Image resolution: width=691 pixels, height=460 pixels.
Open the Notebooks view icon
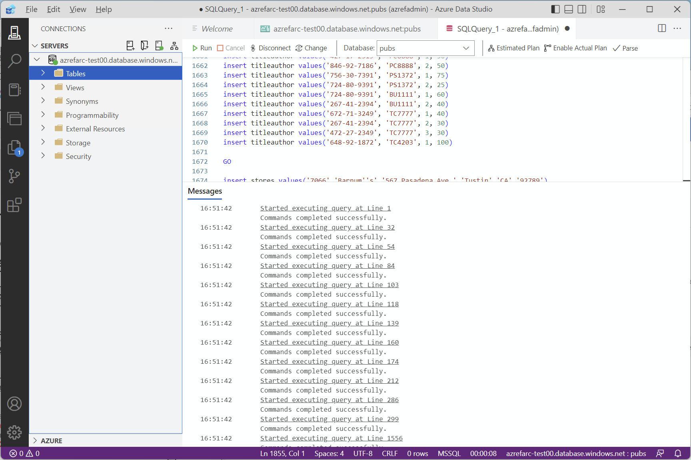(x=14, y=90)
